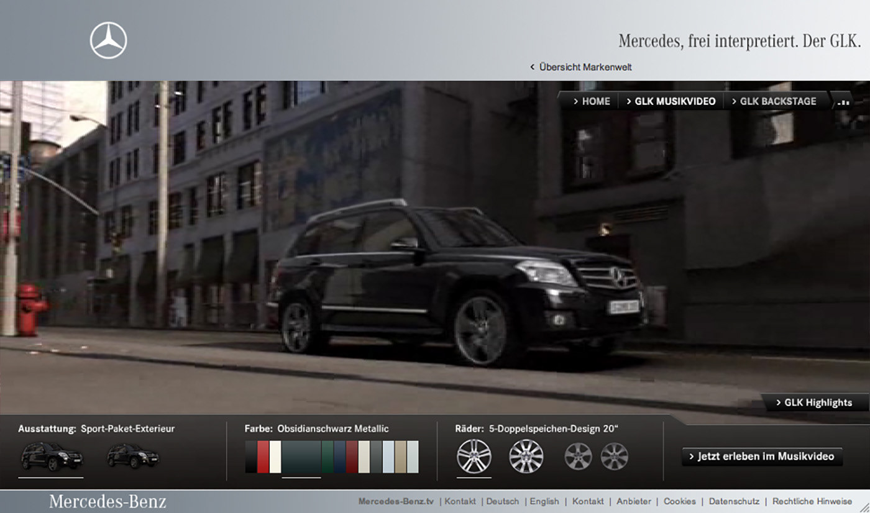This screenshot has width=870, height=513.
Task: Click the 'Ausstattung: Sport-Paket-Exterieur' label
Action: [x=96, y=429]
